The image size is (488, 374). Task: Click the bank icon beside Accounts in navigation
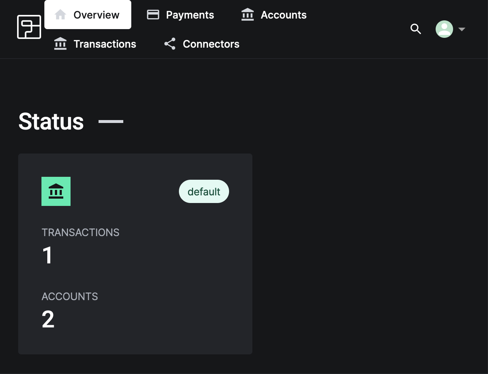(x=248, y=15)
